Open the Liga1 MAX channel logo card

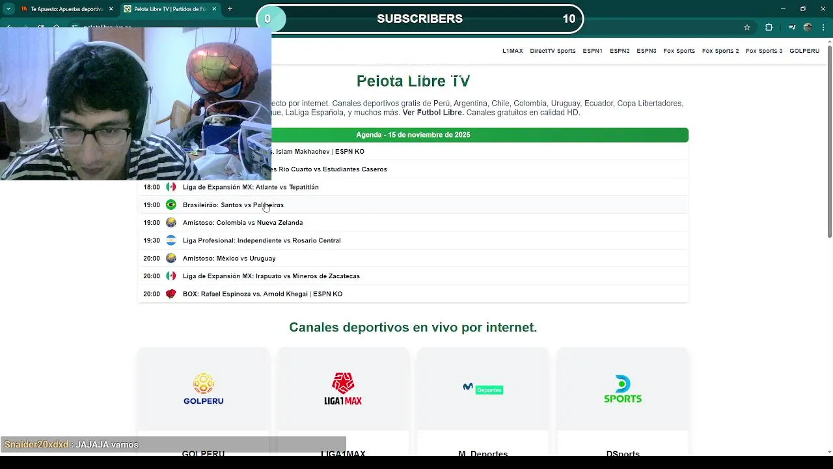[x=343, y=389]
